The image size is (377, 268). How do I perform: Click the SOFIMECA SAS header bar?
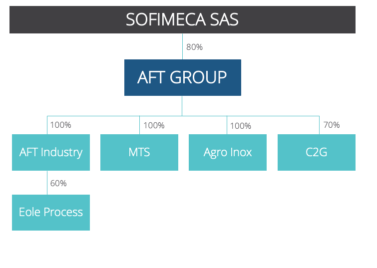pyautogui.click(x=182, y=19)
